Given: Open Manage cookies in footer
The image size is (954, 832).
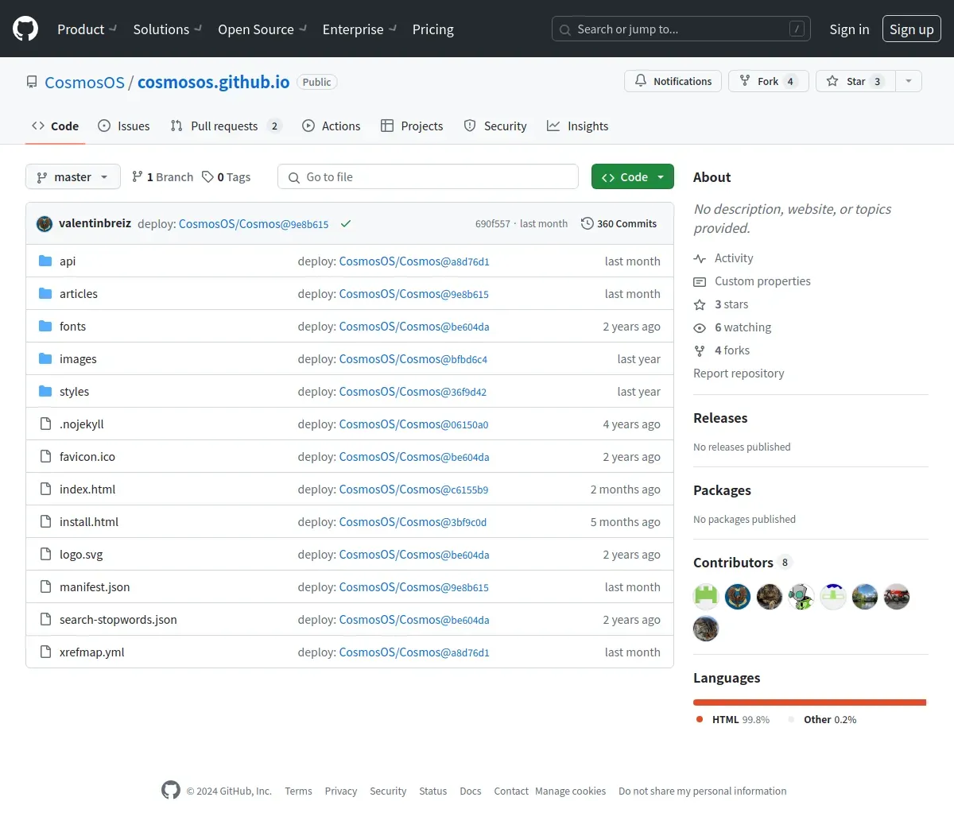Looking at the screenshot, I should [570, 791].
